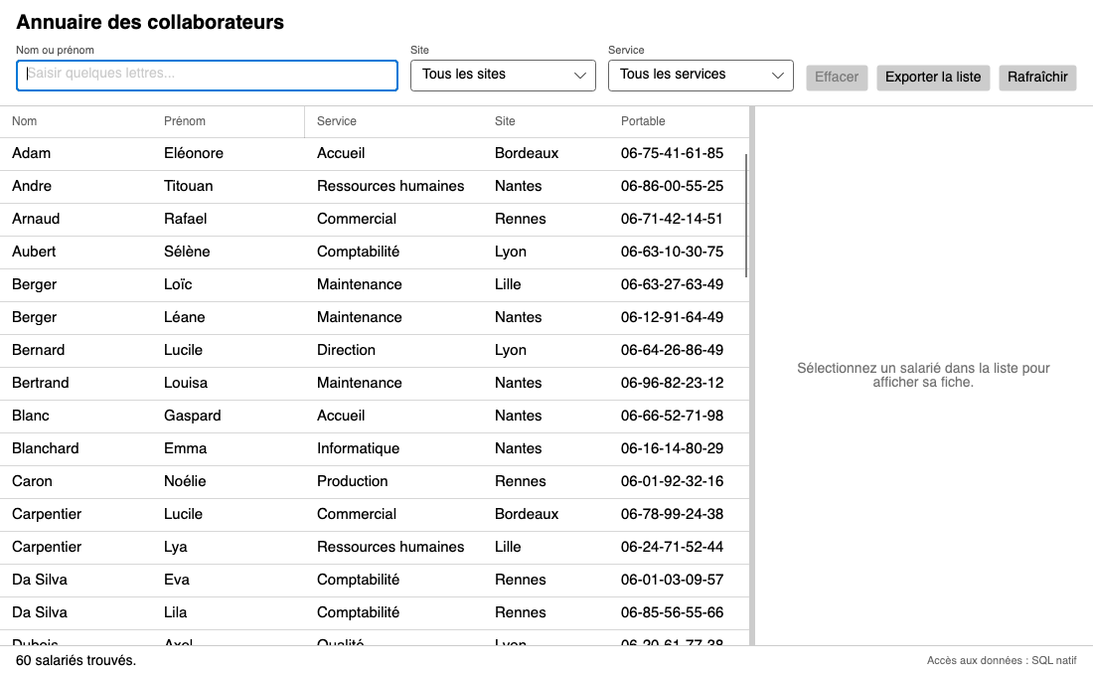Click Exporter la liste button
The height and width of the screenshot is (676, 1093).
(x=933, y=77)
